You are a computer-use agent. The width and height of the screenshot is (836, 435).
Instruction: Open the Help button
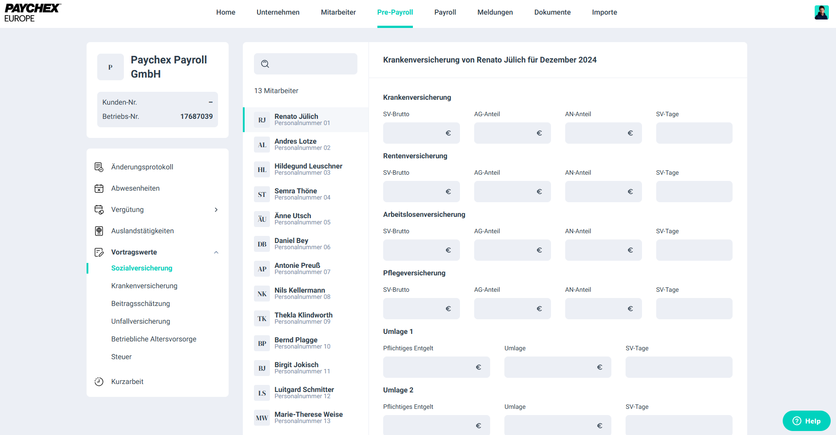coord(806,421)
